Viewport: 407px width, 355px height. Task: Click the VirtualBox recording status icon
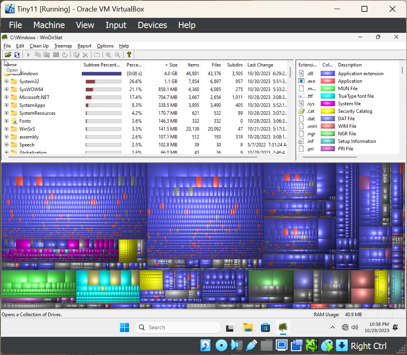pos(297,346)
